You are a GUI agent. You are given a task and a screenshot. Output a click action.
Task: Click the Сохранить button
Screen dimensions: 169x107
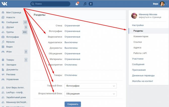(x=73, y=104)
